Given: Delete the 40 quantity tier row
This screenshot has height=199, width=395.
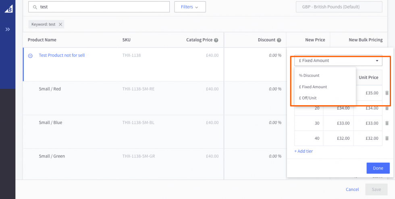Looking at the screenshot, I should [x=387, y=138].
